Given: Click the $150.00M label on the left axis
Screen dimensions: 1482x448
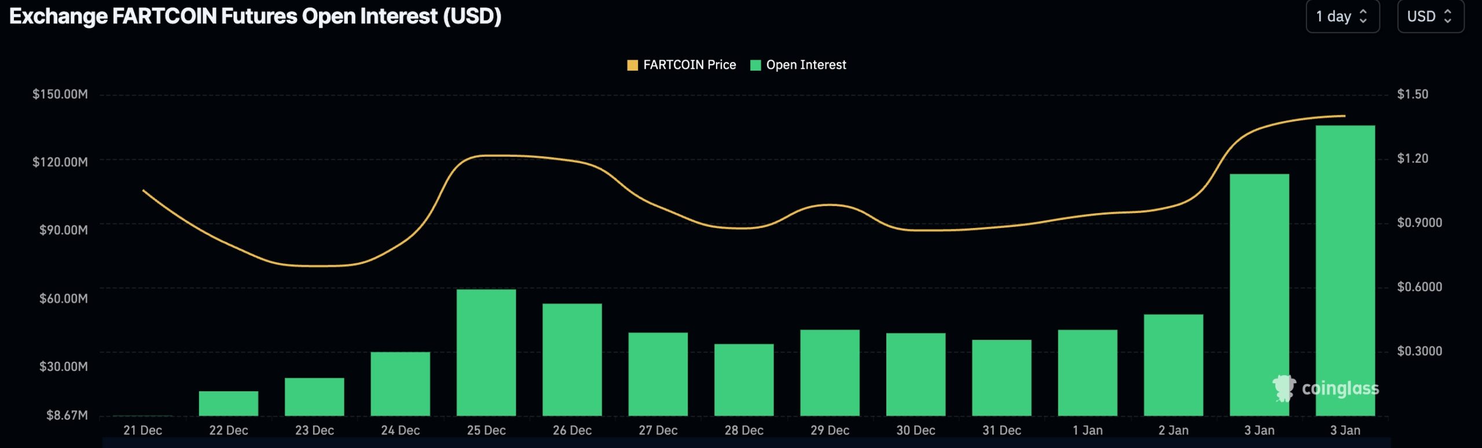Looking at the screenshot, I should click(x=61, y=94).
